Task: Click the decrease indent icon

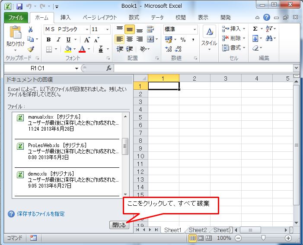Action: [120, 49]
